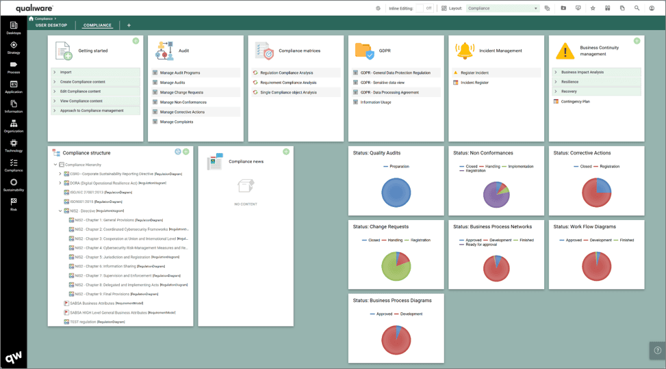Click green plus on Compliance news tile
Image resolution: width=666 pixels, height=369 pixels.
click(x=286, y=152)
